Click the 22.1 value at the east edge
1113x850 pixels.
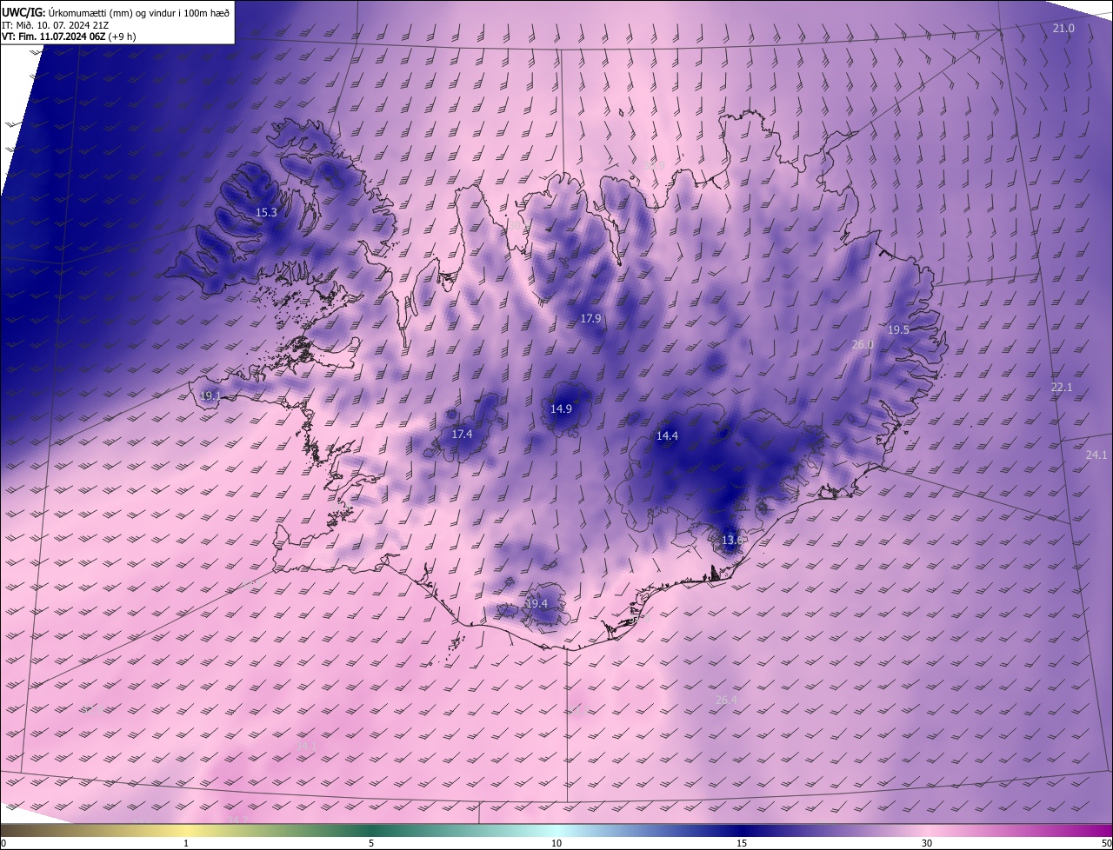1062,388
